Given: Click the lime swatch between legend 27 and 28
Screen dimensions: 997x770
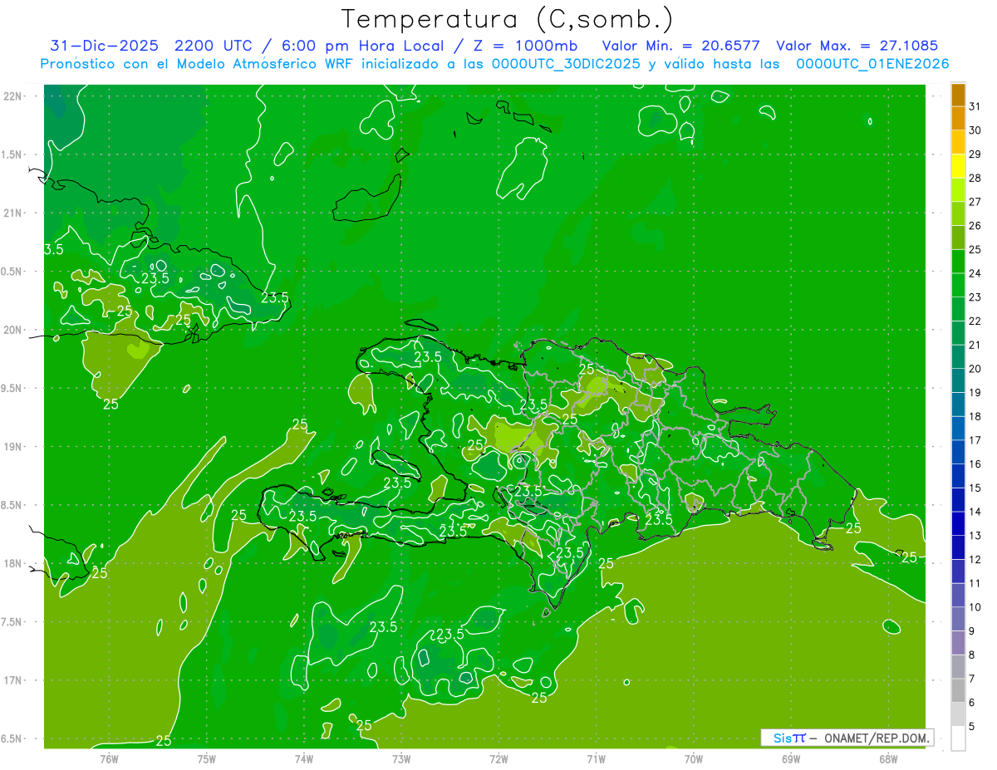Looking at the screenshot, I should pos(958,190).
